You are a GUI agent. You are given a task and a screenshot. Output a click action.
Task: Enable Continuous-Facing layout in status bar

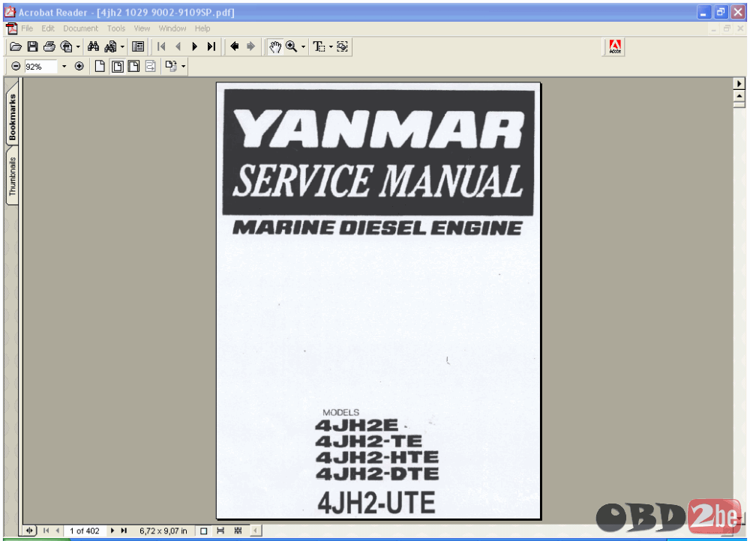click(x=238, y=531)
